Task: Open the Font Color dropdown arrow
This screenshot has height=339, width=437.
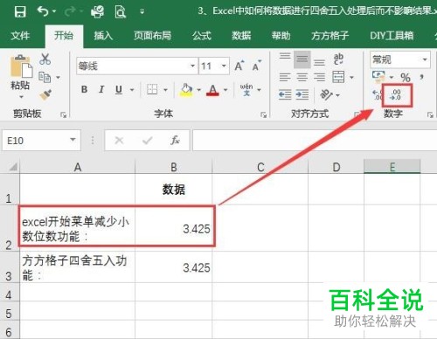Action: (x=225, y=90)
